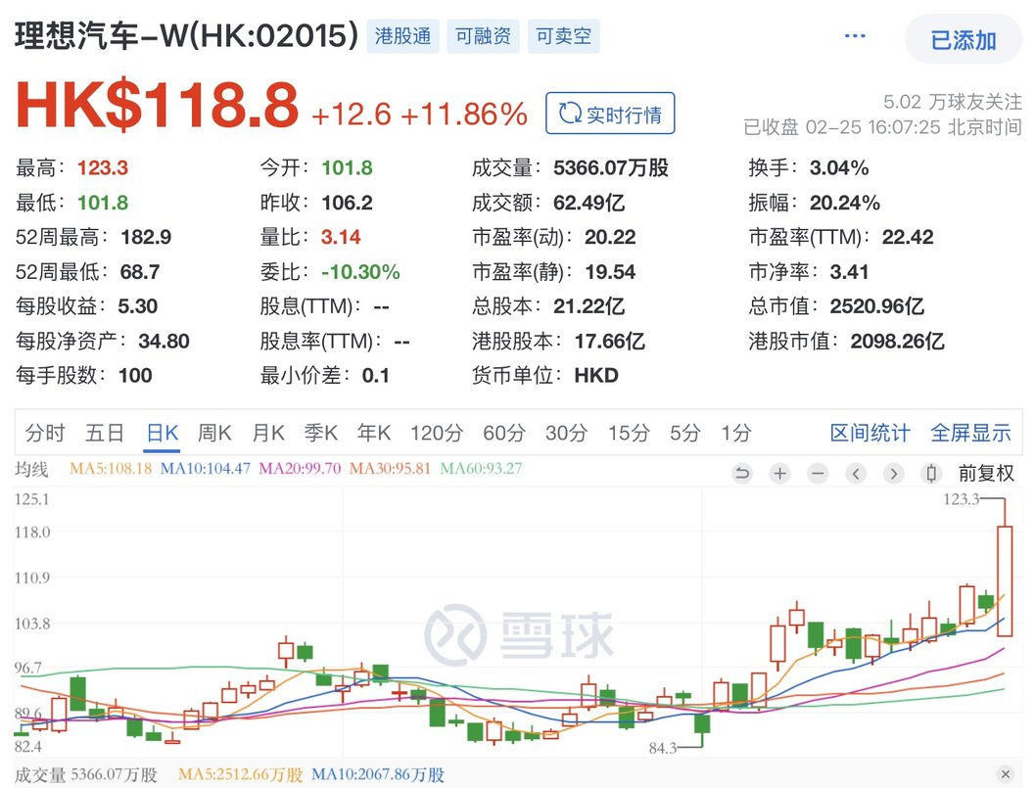1035x788 pixels.
Task: Switch to the 1分 chart tab
Action: [x=736, y=433]
